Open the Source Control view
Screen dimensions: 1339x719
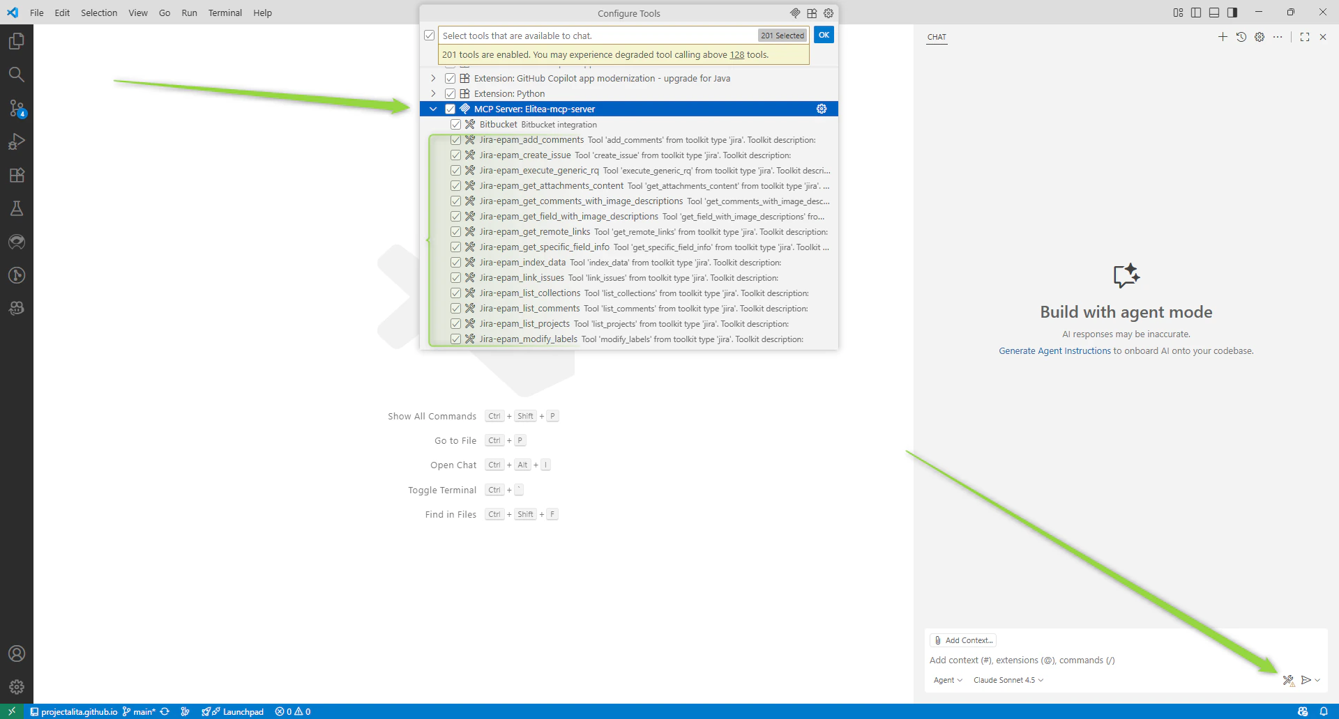pyautogui.click(x=17, y=108)
